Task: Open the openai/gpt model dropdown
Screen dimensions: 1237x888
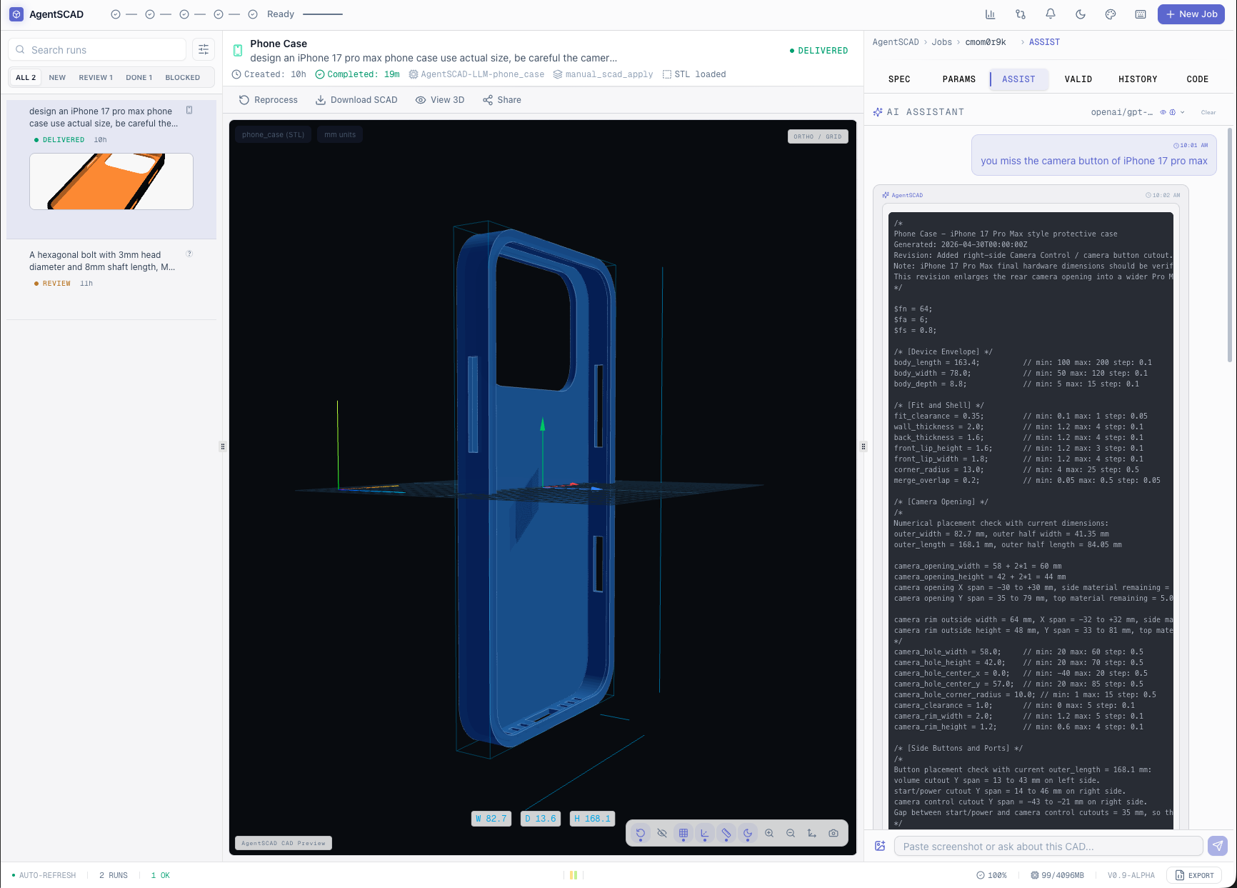Action: click(x=1137, y=112)
